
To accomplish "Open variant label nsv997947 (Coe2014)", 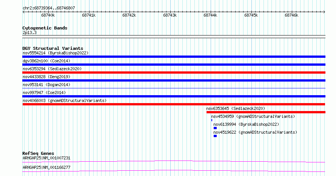I will (44, 93).
